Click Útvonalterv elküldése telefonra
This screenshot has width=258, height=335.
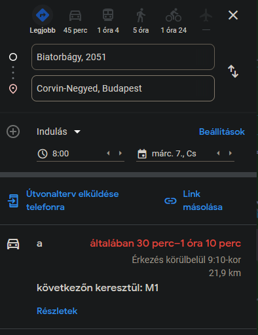point(64,200)
